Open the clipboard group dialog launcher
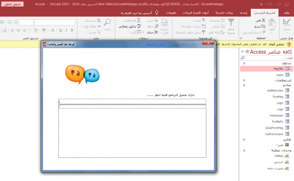The height and width of the screenshot is (181, 294). point(241,38)
